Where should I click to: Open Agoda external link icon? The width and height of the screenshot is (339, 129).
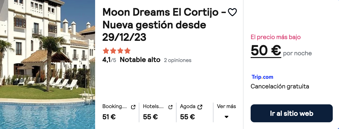[x=200, y=107]
